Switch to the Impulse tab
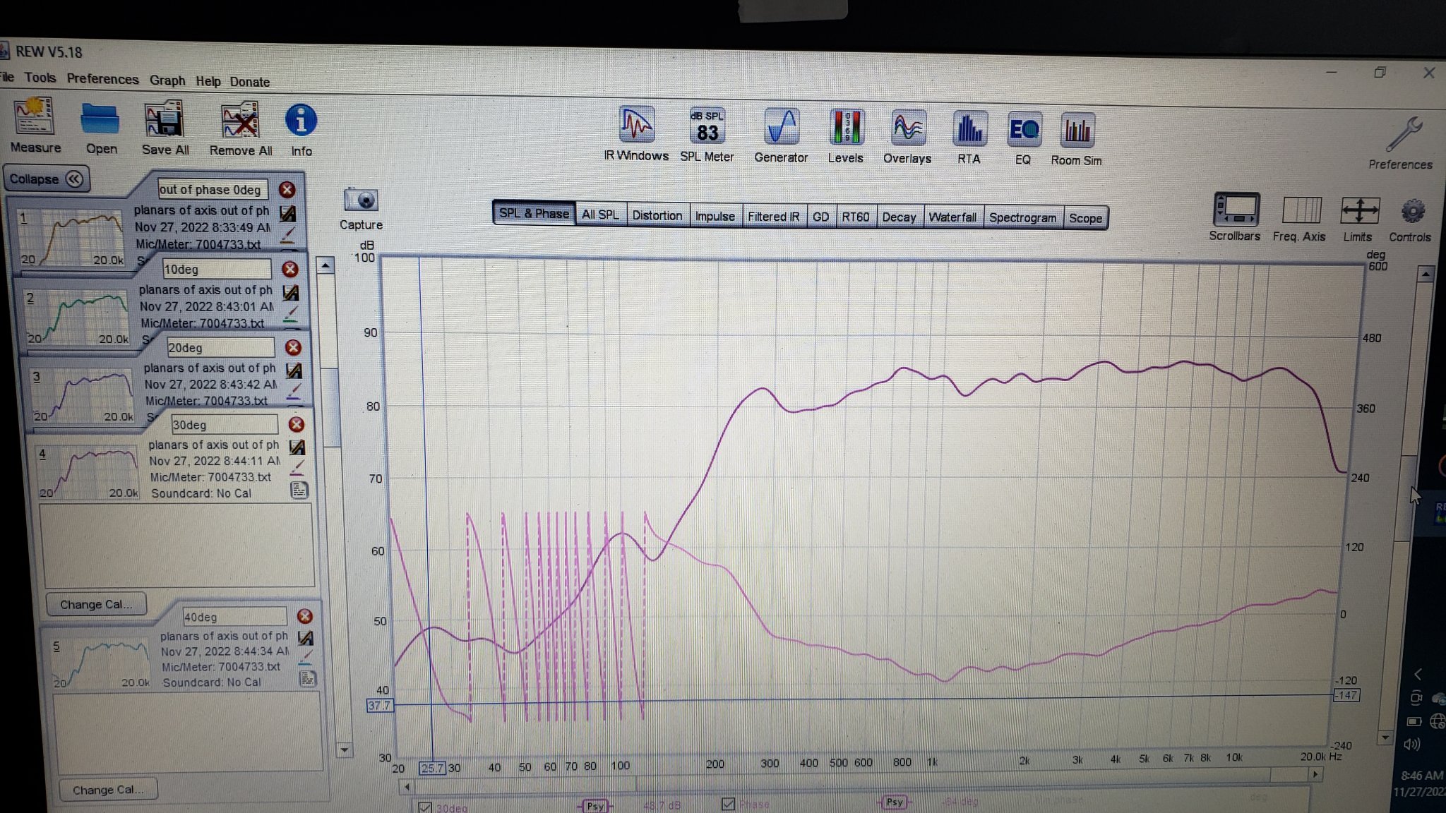 tap(715, 216)
